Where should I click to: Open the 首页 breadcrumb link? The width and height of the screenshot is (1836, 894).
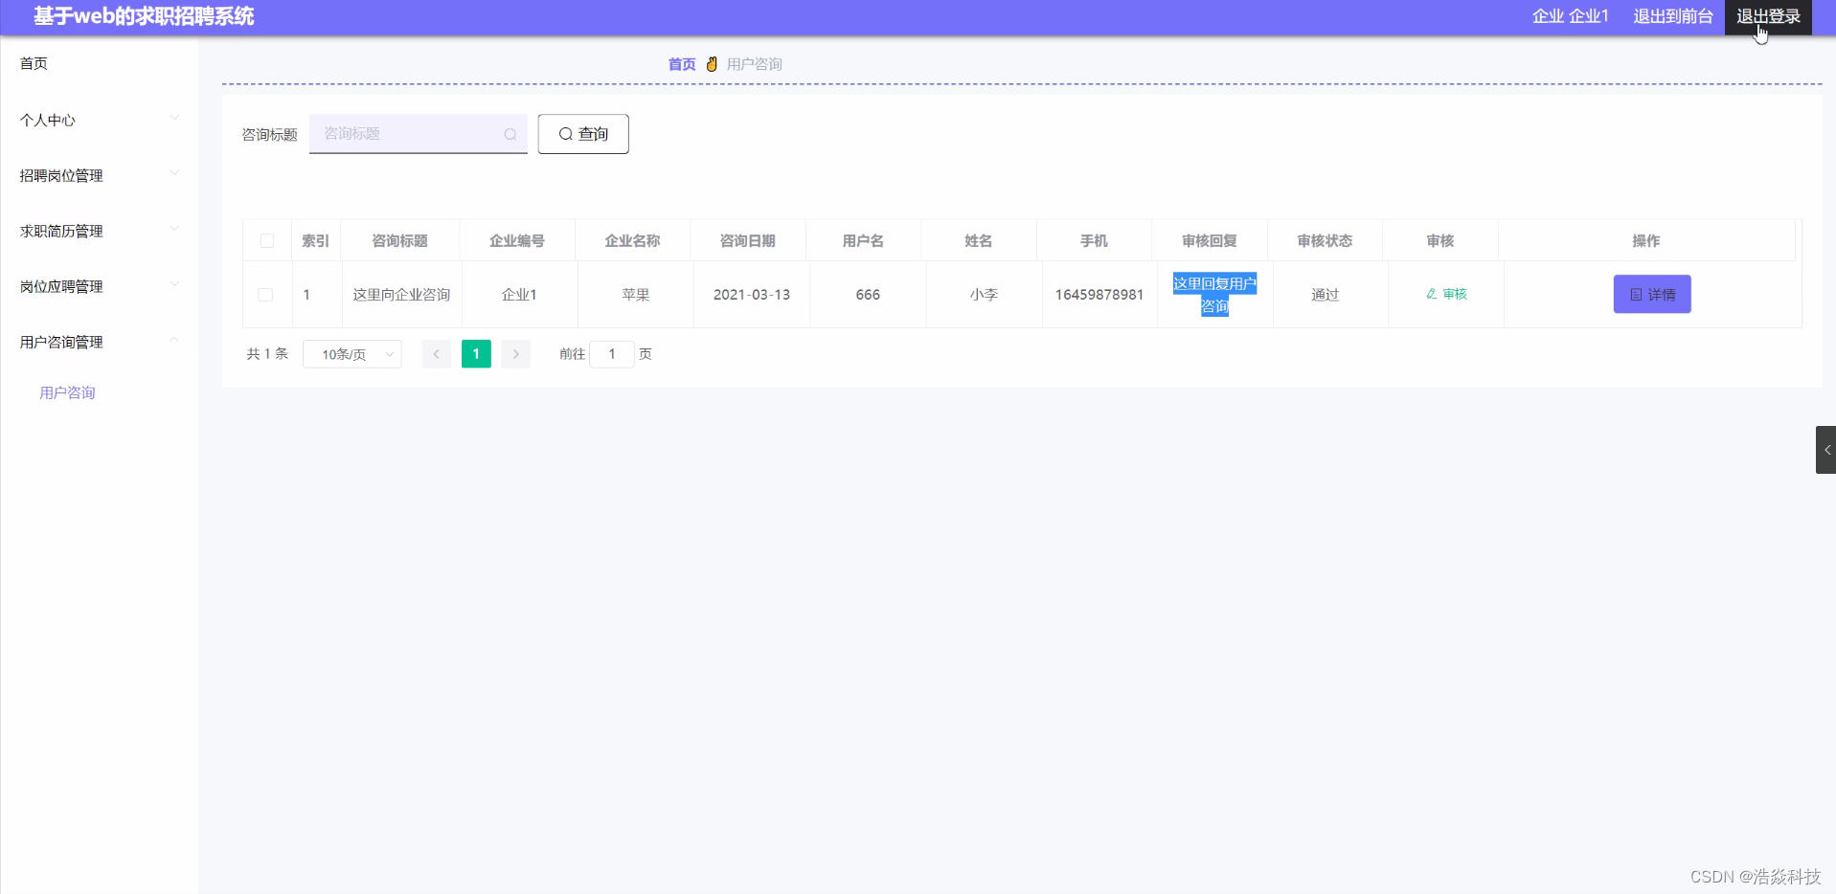[681, 63]
